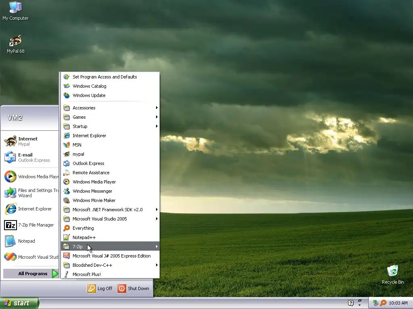The height and width of the screenshot is (309, 413).
Task: Click the All Programs green arrow
Action: (55, 274)
